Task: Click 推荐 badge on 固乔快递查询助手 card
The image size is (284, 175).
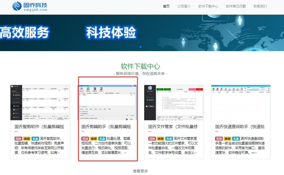Action: (227, 139)
